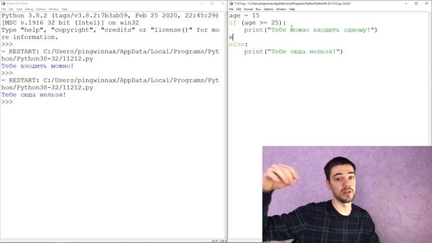The width and height of the screenshot is (432, 243).
Task: Click the editor line containing lone 'e'
Action: click(231, 37)
